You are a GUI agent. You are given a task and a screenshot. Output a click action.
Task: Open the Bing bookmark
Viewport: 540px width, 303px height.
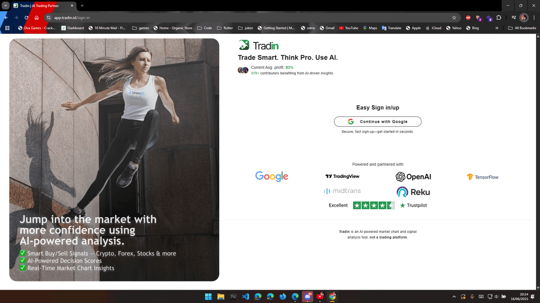[472, 28]
